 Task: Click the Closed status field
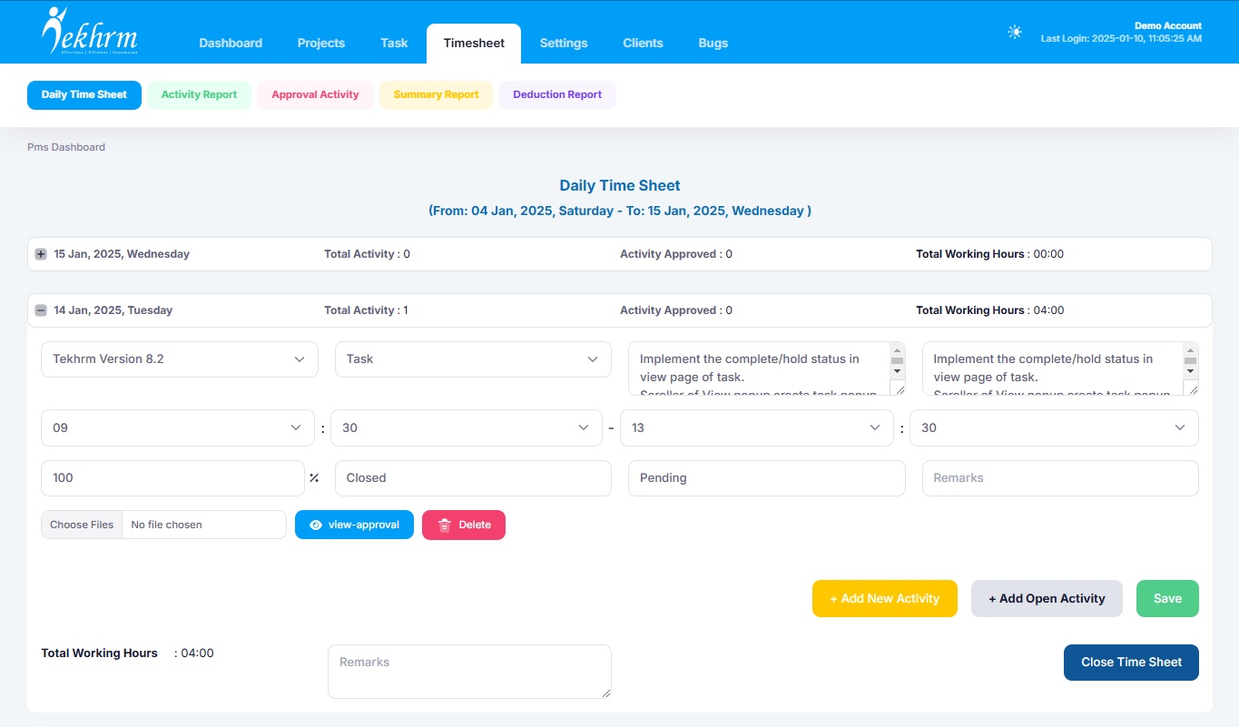tap(473, 478)
